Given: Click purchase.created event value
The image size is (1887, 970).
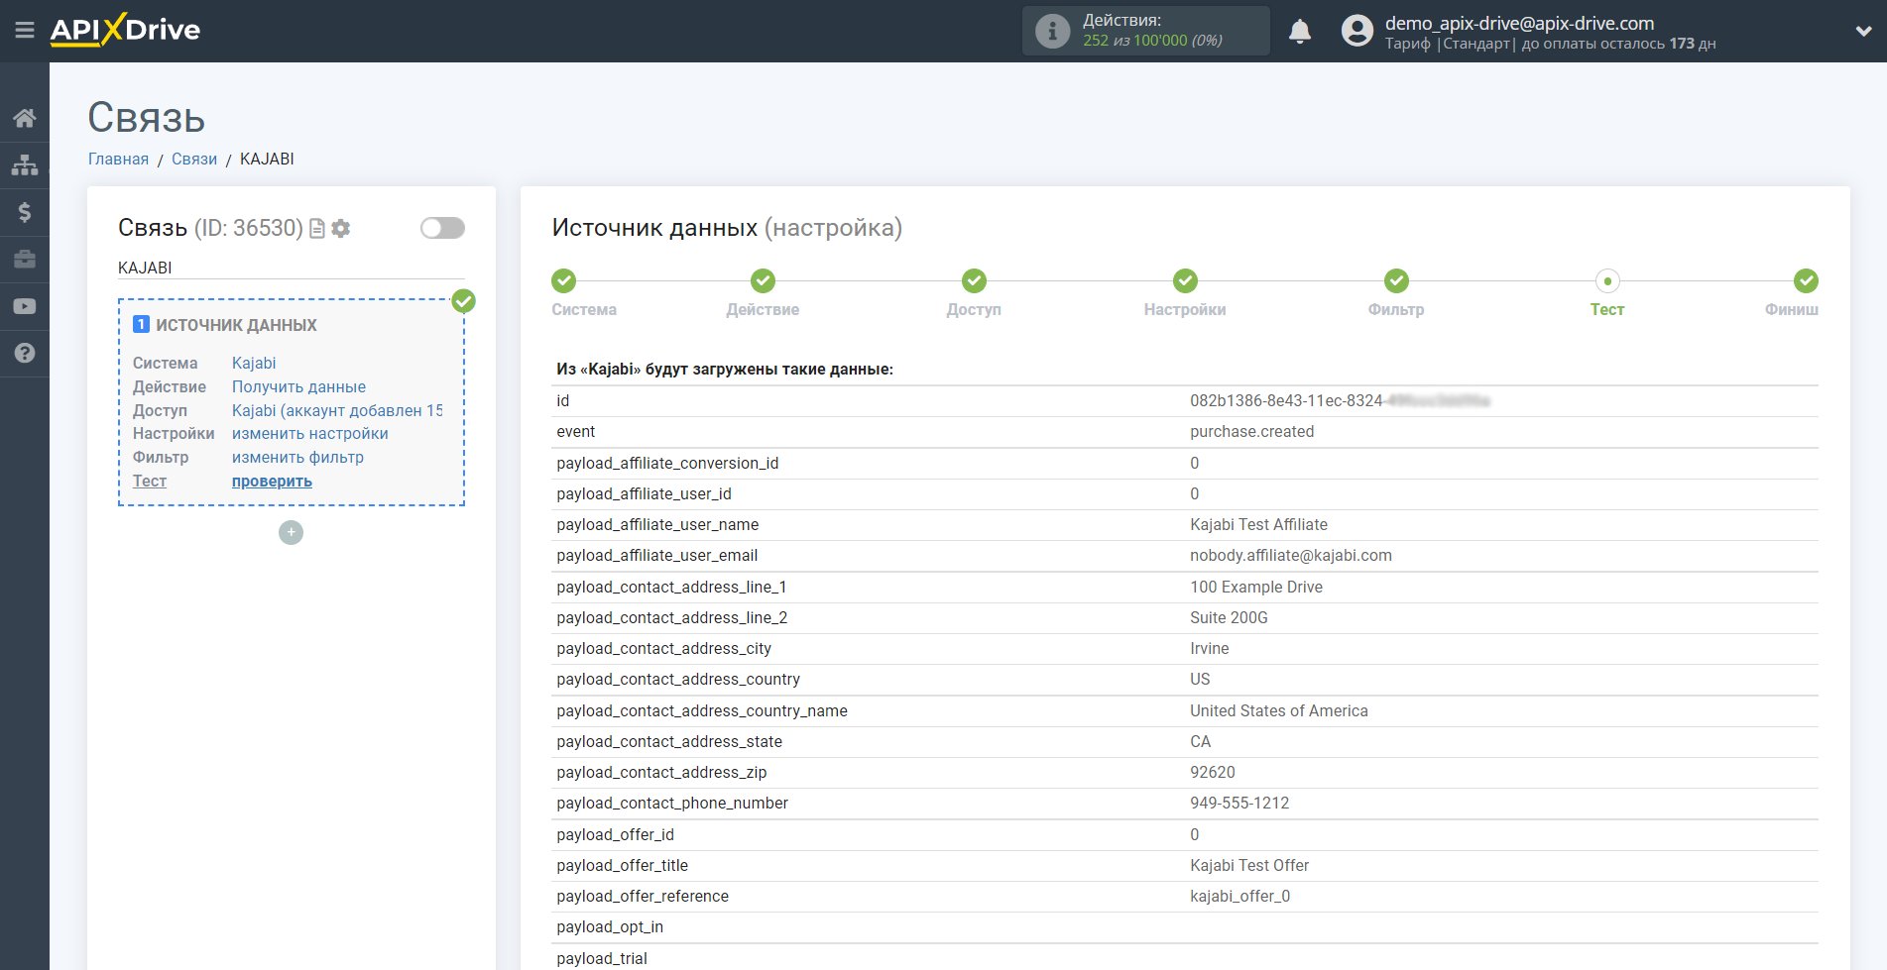Looking at the screenshot, I should tap(1251, 432).
